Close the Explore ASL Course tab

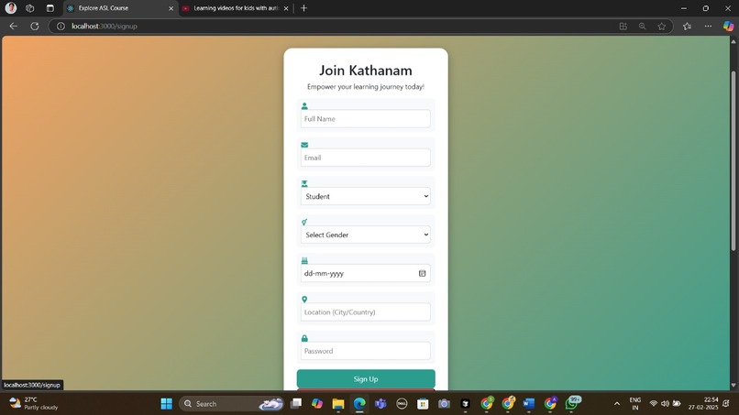[171, 8]
